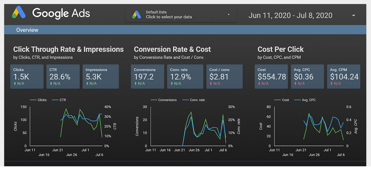Click 'Click to select your data' text
Viewport: 371px width, 170px height.
169,17
